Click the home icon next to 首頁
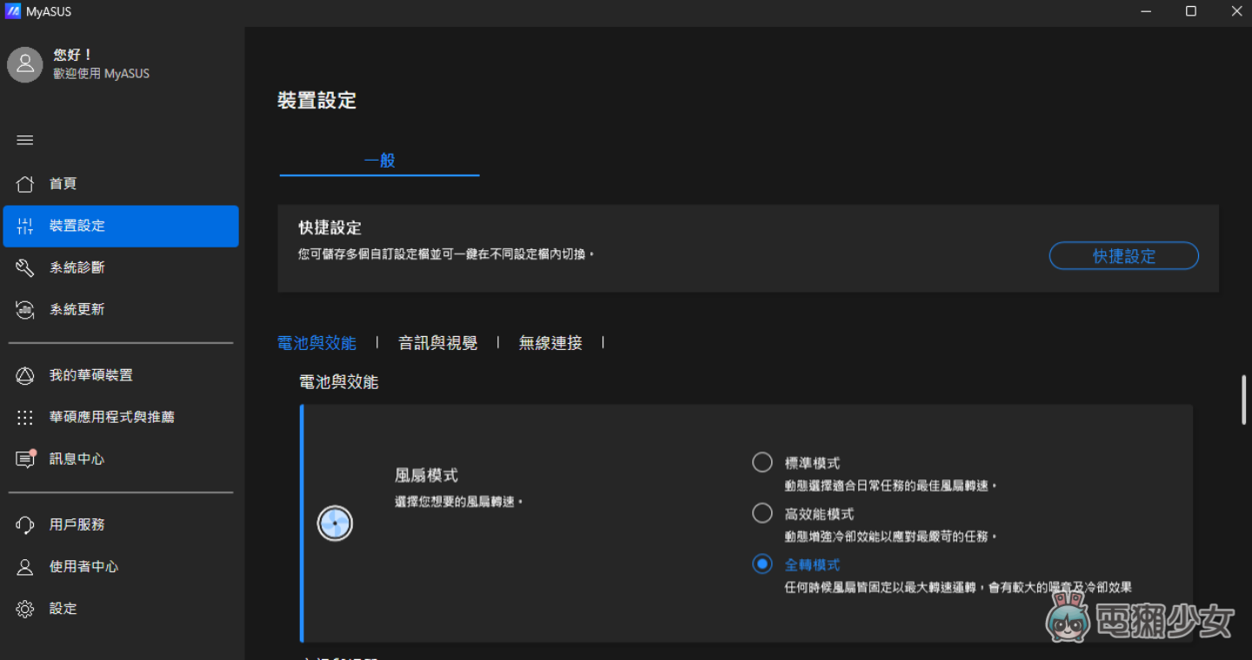The image size is (1252, 660). [25, 184]
